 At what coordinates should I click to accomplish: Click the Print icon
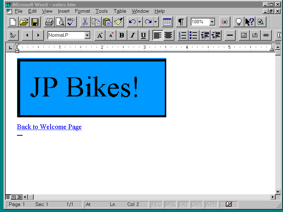tap(49, 22)
